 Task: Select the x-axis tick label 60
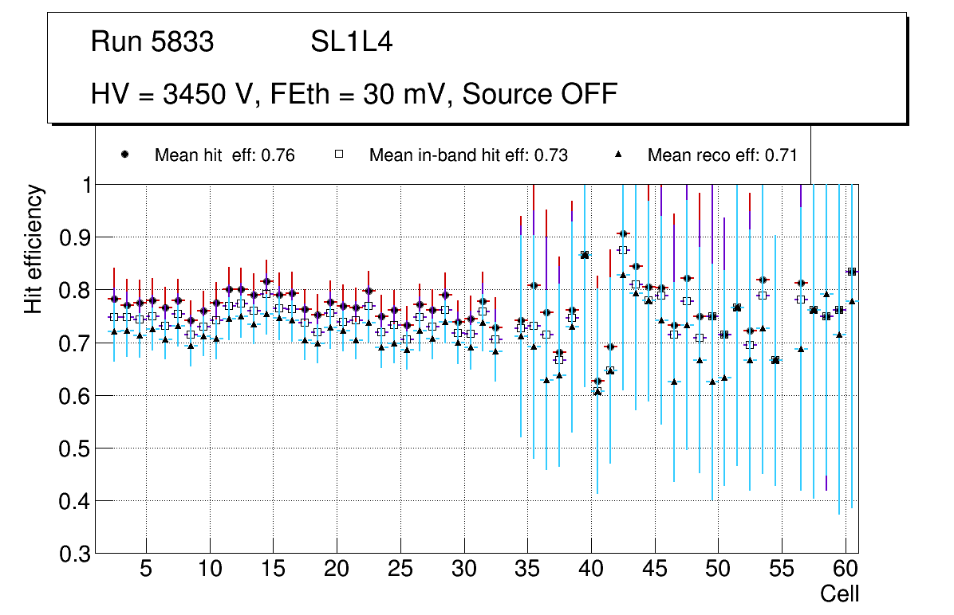846,570
